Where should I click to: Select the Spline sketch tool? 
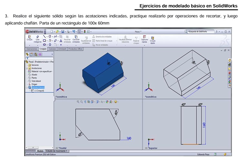[x=55, y=36]
